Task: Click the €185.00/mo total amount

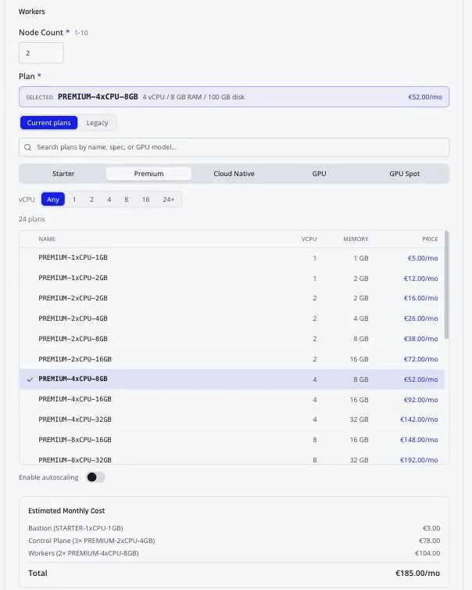Action: [x=417, y=573]
